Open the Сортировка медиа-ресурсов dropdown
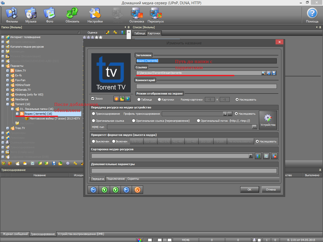The height and width of the screenshot is (242, 323). [x=251, y=156]
